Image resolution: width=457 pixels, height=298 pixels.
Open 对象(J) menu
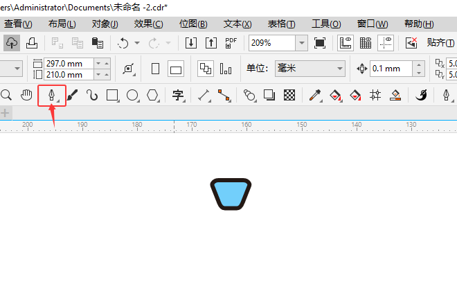pyautogui.click(x=105, y=24)
